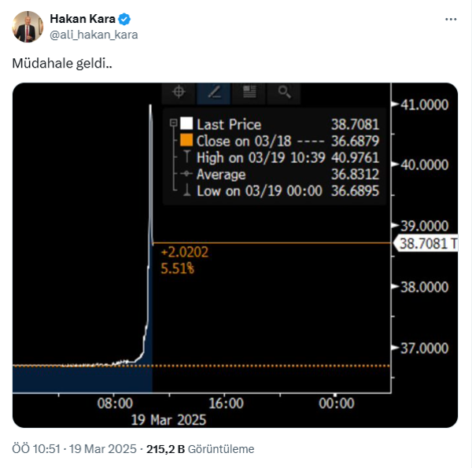Click the +2.0202 5.51% change label

tap(183, 260)
